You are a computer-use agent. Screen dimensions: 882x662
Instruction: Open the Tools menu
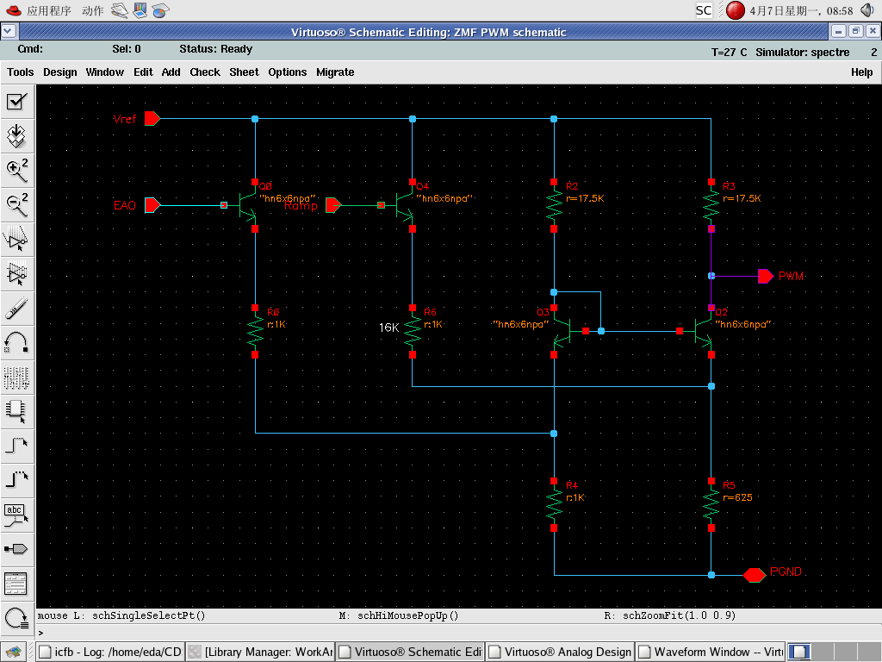pos(21,72)
